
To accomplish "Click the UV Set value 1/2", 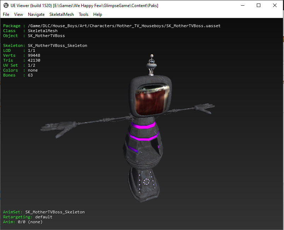I will (31, 65).
